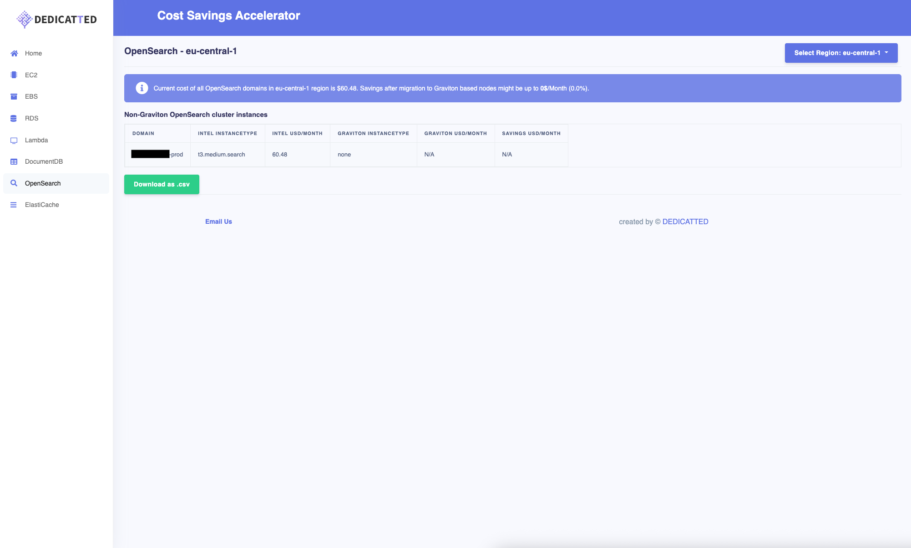Click the redacted -prod domain cell
The image size is (911, 548).
157,155
